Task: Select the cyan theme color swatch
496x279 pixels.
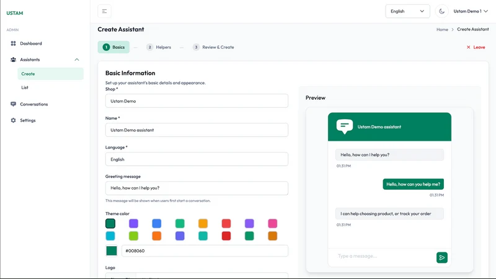Action: pos(110,236)
